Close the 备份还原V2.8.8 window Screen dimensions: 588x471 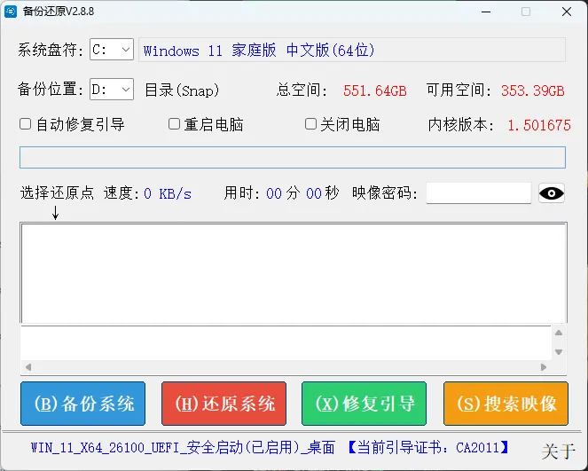tap(567, 12)
